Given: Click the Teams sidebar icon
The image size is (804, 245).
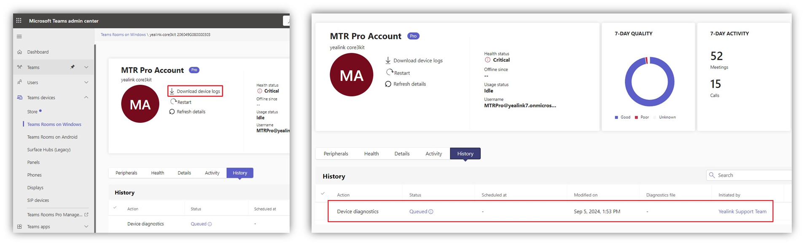Looking at the screenshot, I should [19, 67].
